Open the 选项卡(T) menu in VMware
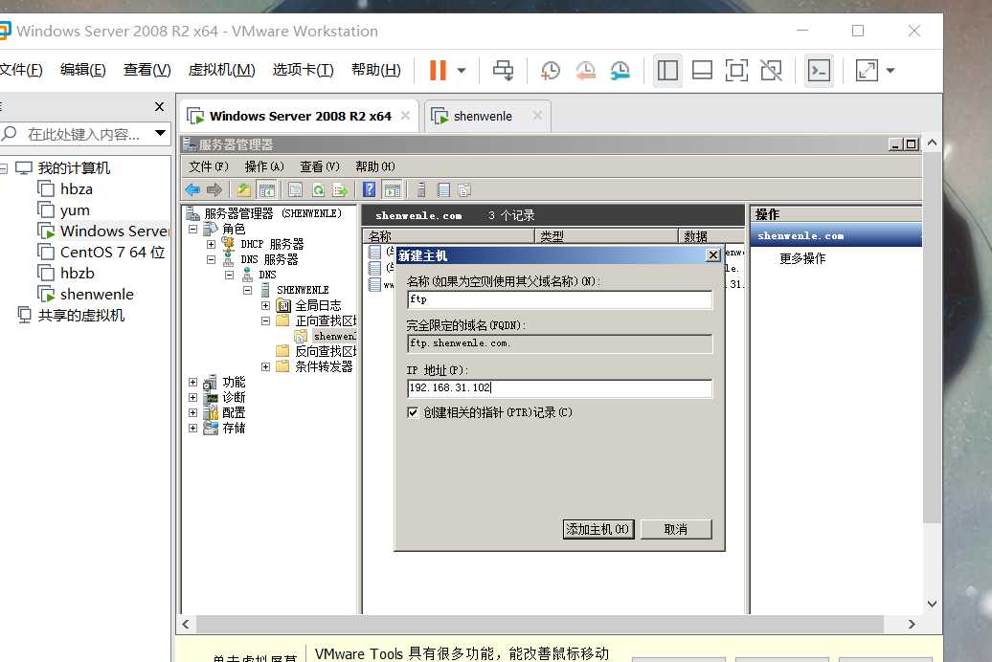 coord(303,70)
